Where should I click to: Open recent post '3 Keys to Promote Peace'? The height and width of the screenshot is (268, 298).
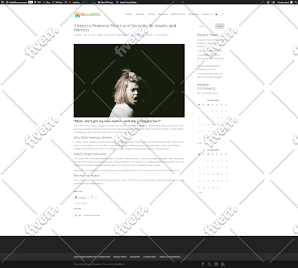(210, 43)
